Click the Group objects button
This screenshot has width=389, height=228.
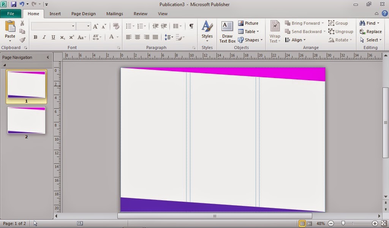(x=338, y=23)
